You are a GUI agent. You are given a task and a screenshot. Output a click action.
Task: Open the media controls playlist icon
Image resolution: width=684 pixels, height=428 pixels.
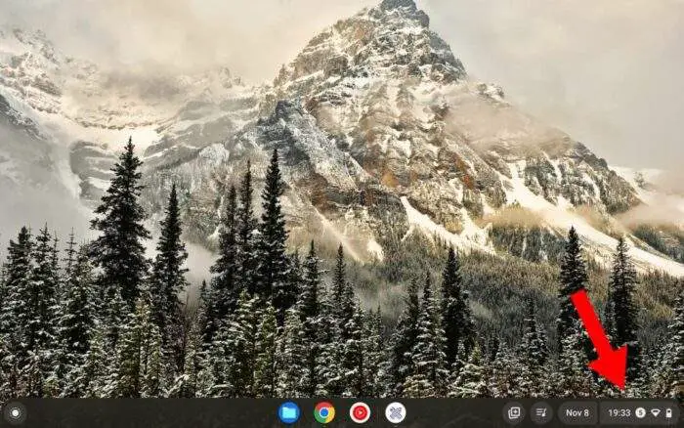coord(541,412)
